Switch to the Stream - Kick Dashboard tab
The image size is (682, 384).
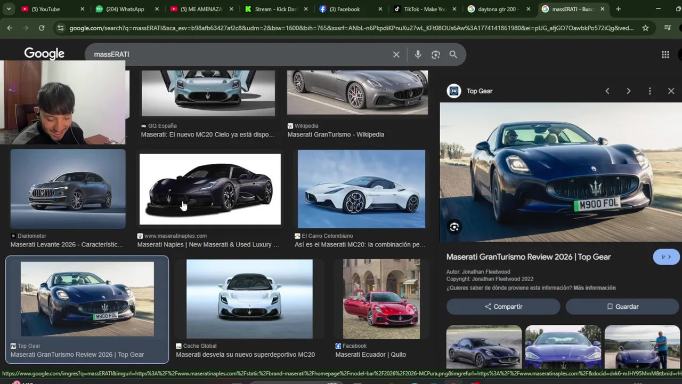point(276,9)
